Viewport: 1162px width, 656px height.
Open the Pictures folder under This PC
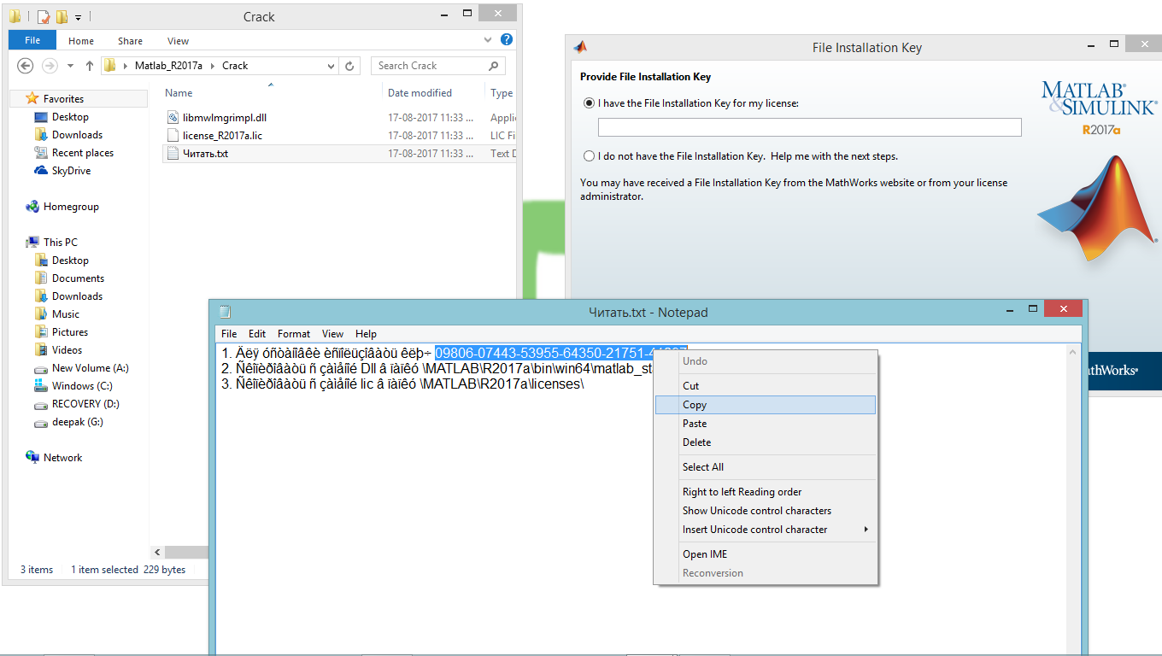click(70, 332)
